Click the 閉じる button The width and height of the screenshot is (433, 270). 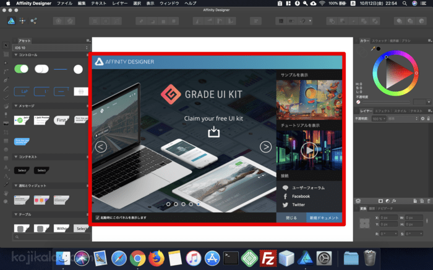(291, 218)
